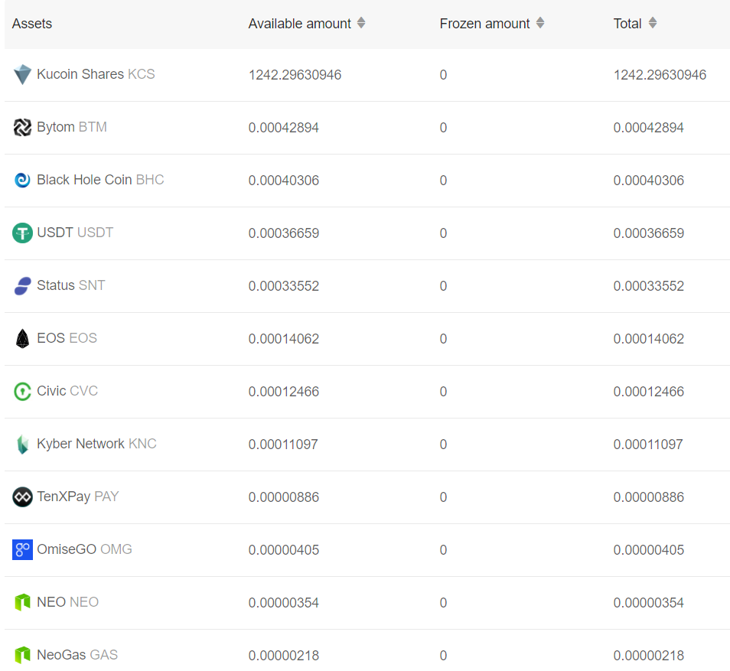The image size is (730, 671).
Task: Select the black EOS logo icon
Action: coord(22,338)
